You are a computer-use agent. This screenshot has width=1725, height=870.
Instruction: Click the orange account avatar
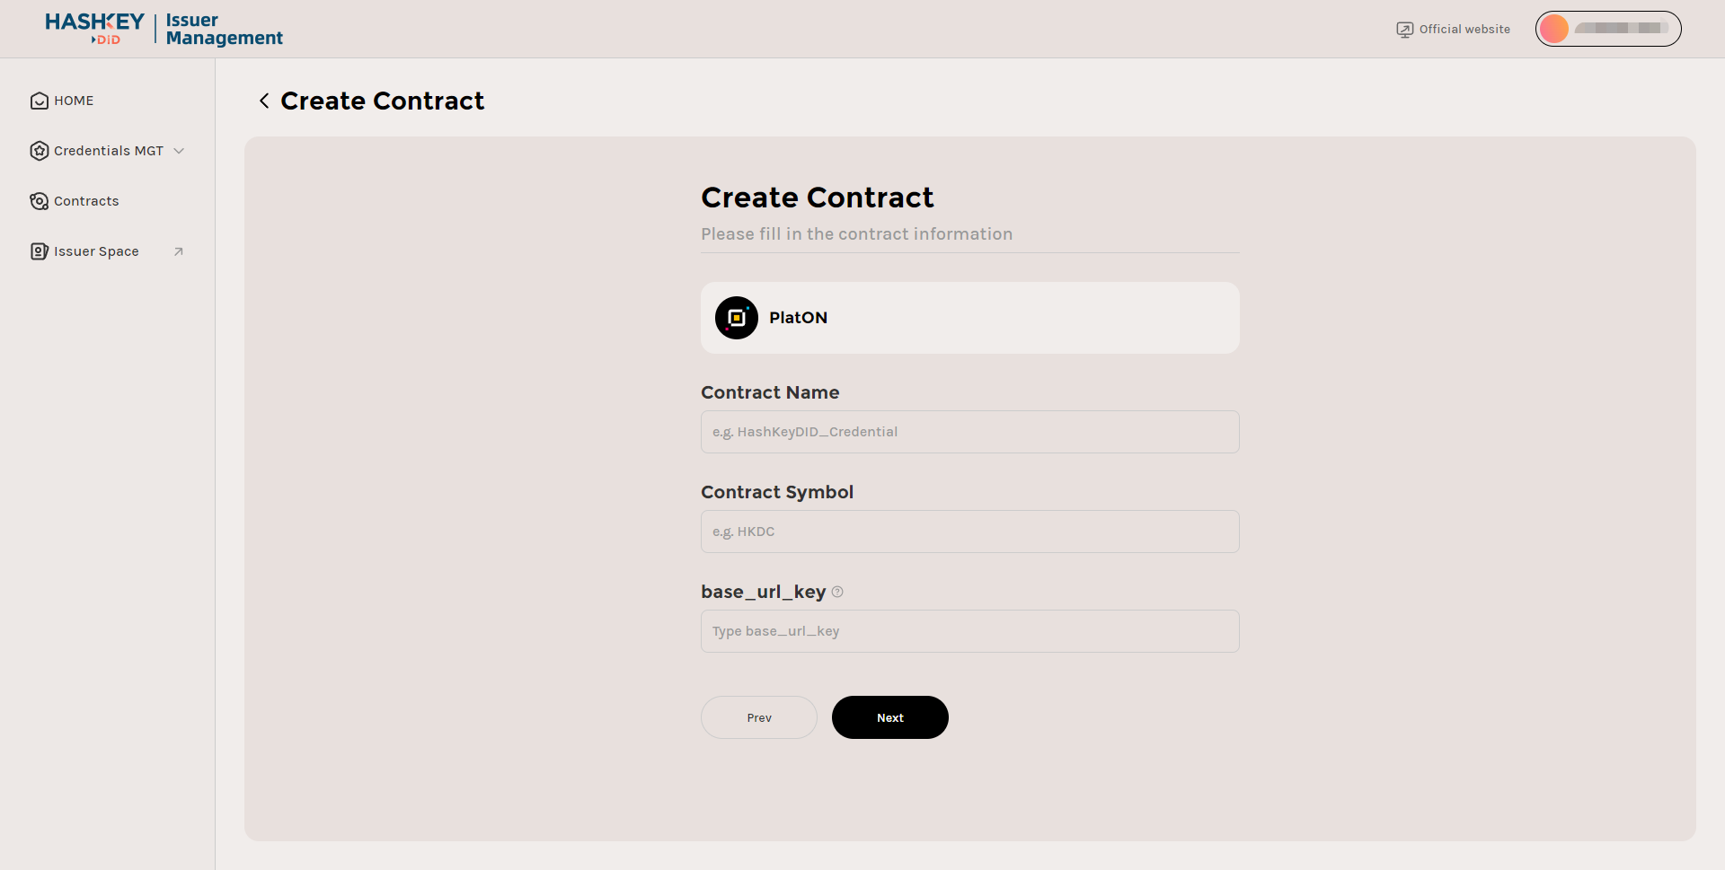pos(1553,29)
